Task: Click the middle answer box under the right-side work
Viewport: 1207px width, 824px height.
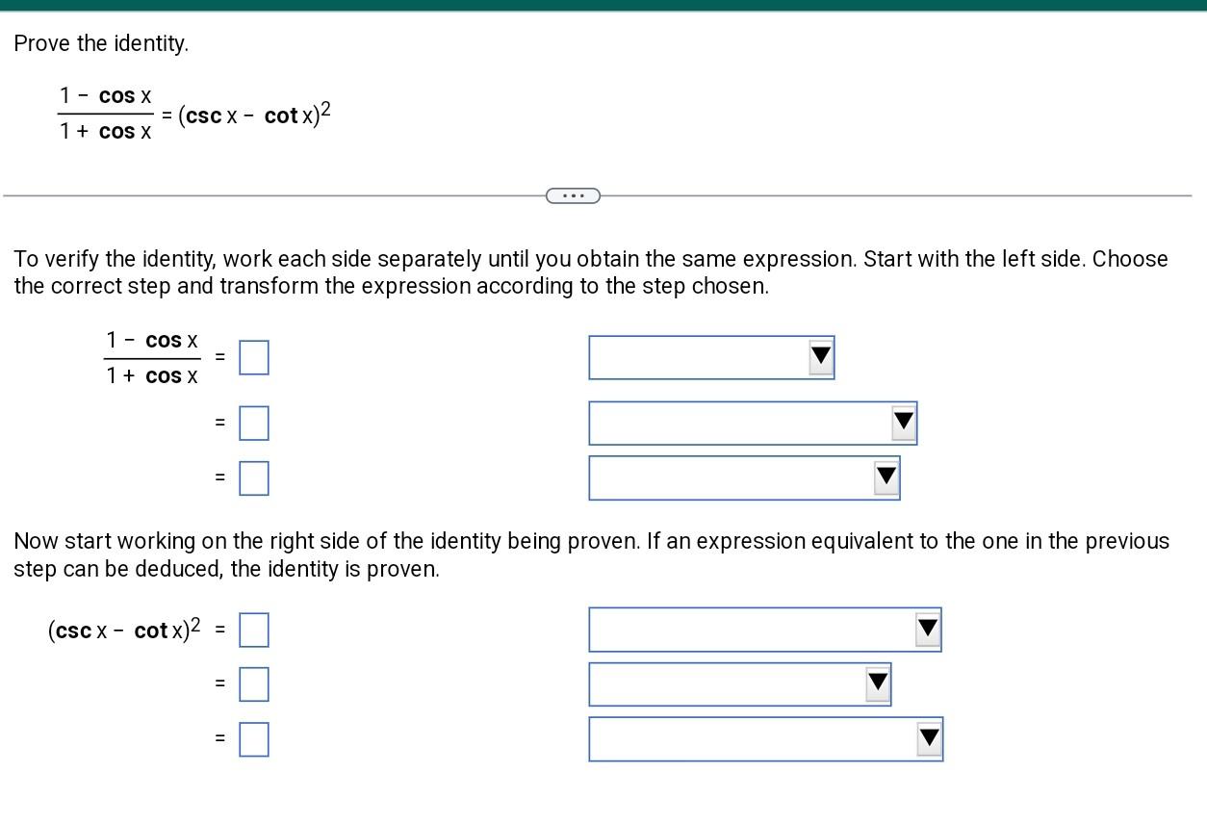Action: coord(253,683)
